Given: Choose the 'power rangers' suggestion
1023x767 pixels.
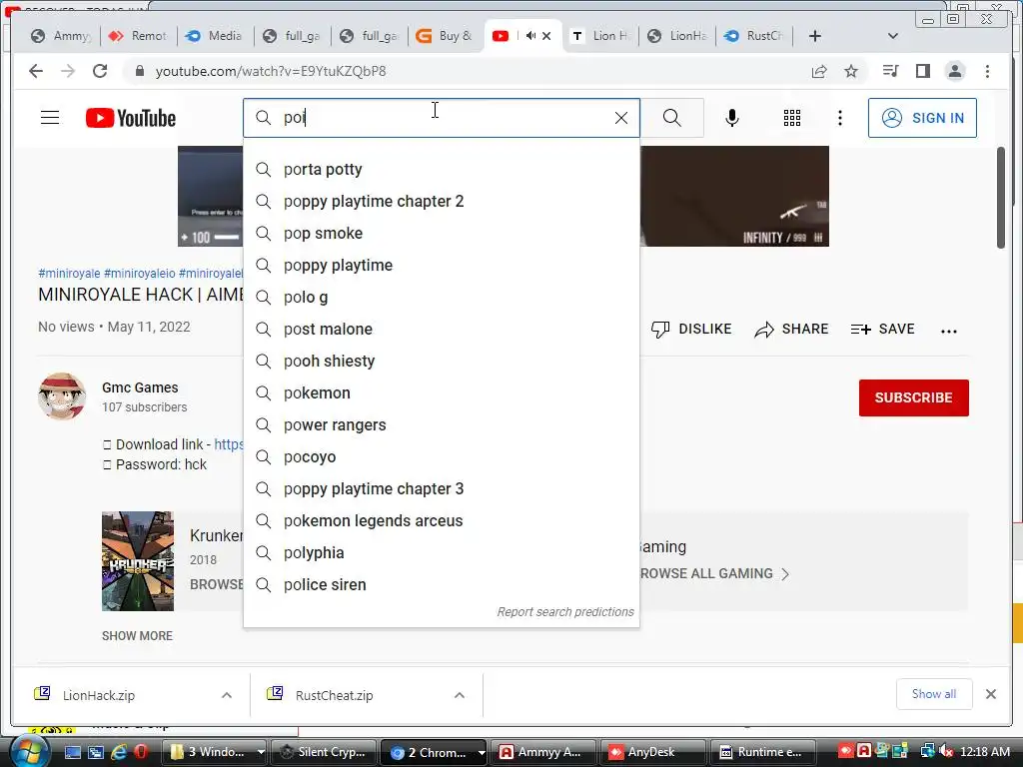Looking at the screenshot, I should click(x=441, y=425).
